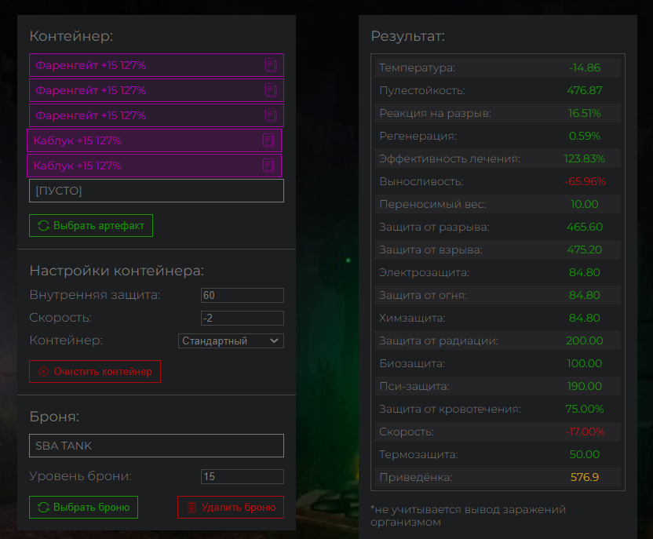653x539 pixels.
Task: Click the circled X icon on Очистить контейнер
Action: tap(43, 371)
